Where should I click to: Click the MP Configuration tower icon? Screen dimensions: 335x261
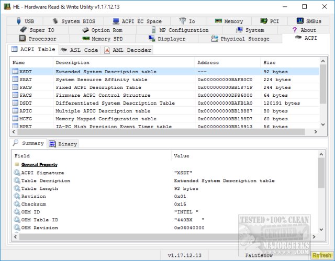[153, 30]
